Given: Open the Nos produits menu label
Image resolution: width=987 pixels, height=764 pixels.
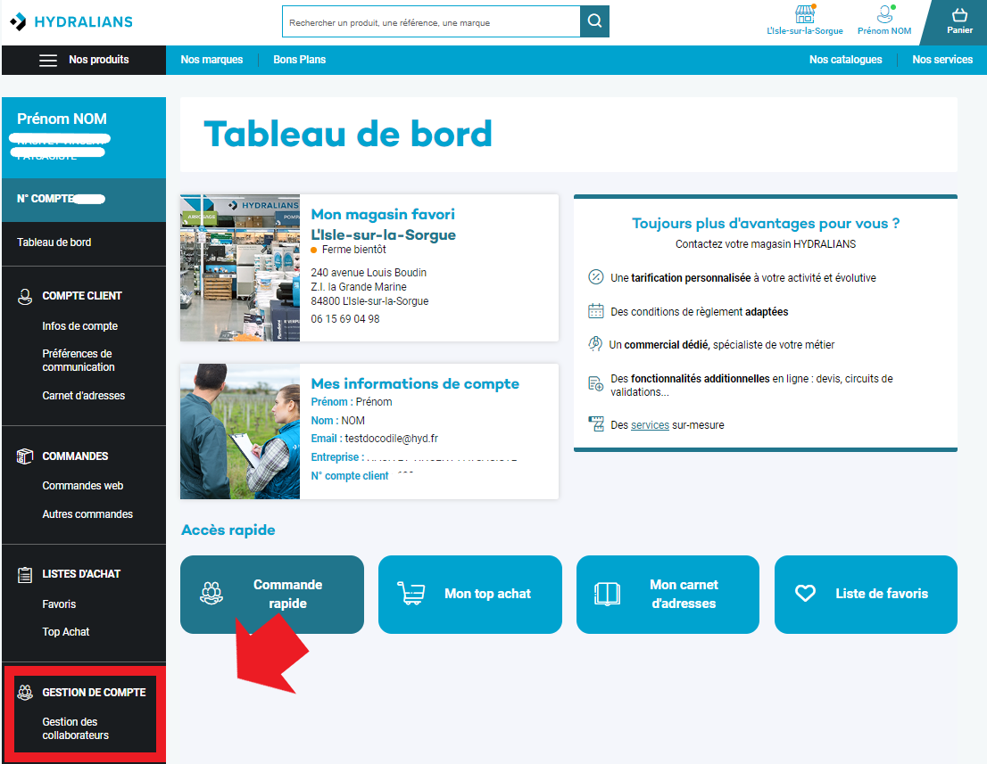Looking at the screenshot, I should pos(99,60).
